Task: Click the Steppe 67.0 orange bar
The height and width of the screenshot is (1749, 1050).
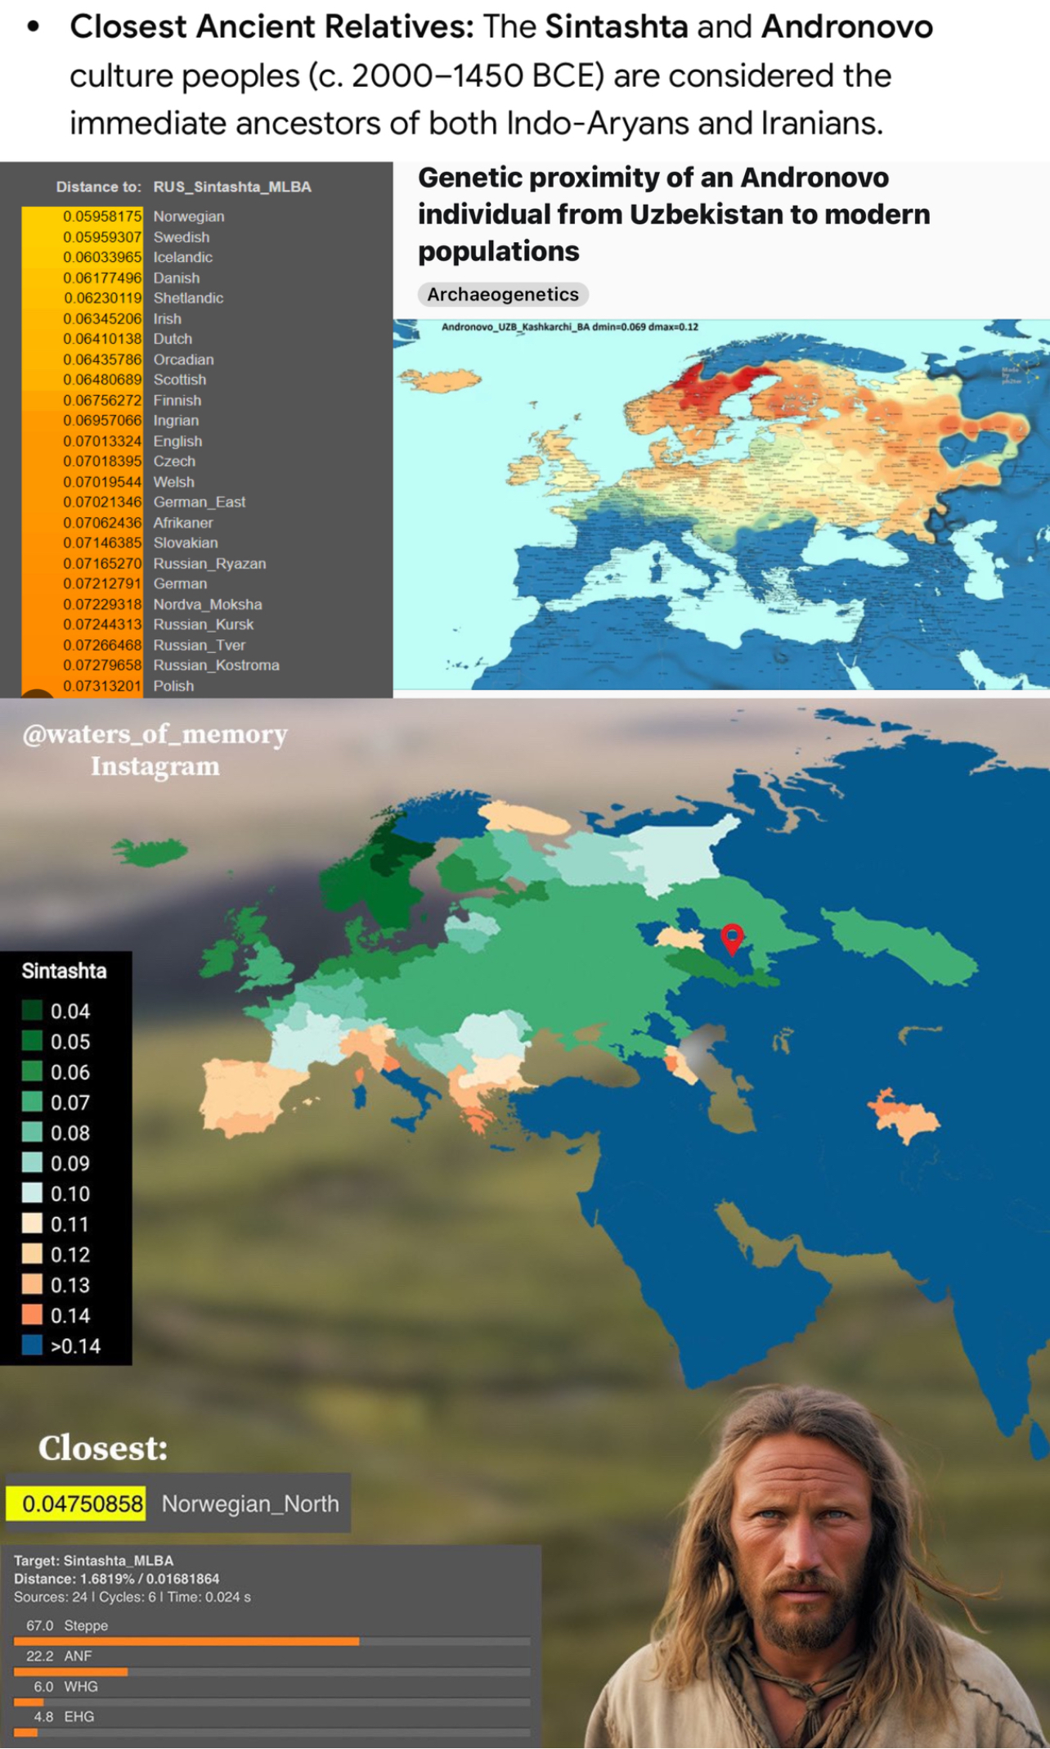Action: (186, 1642)
